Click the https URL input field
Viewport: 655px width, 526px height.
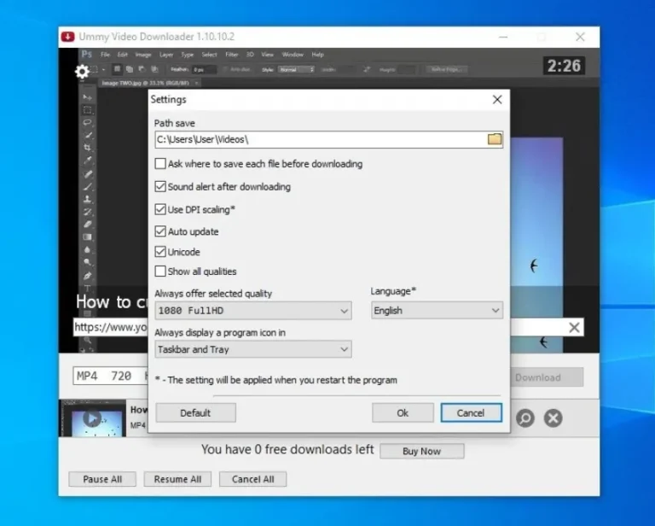coord(111,327)
